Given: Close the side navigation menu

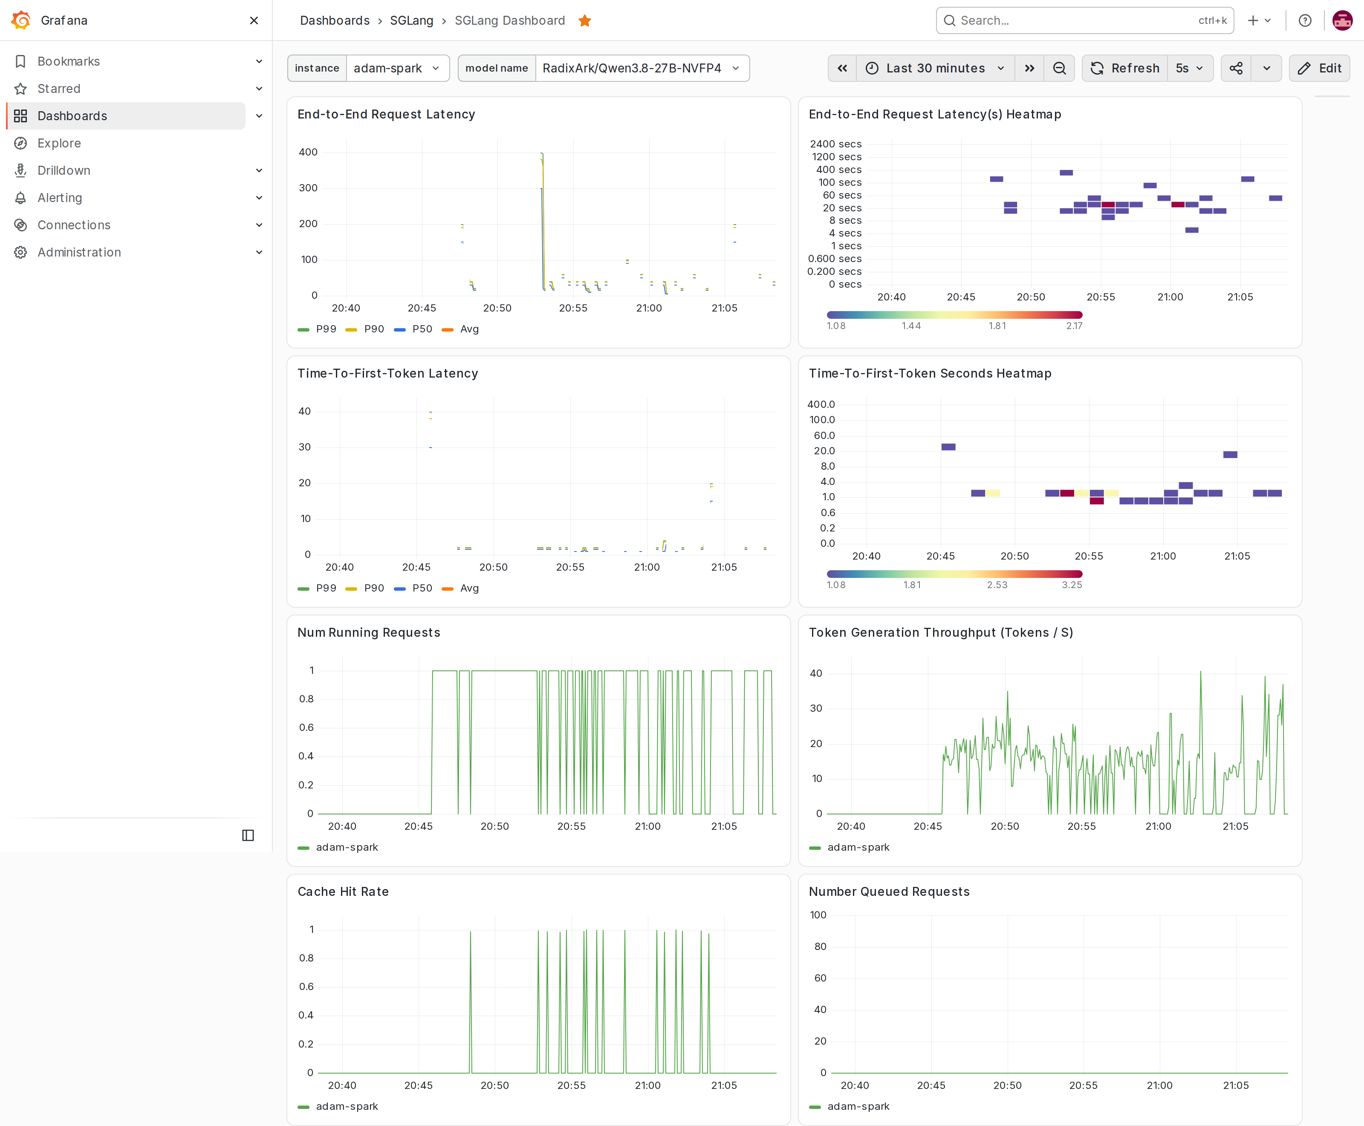Looking at the screenshot, I should click(x=254, y=21).
